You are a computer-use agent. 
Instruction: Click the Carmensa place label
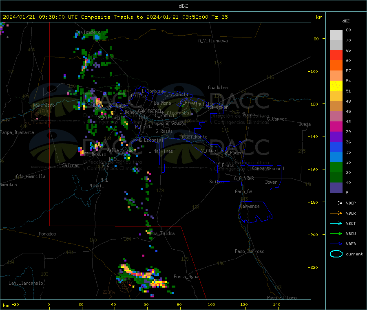click(250, 206)
